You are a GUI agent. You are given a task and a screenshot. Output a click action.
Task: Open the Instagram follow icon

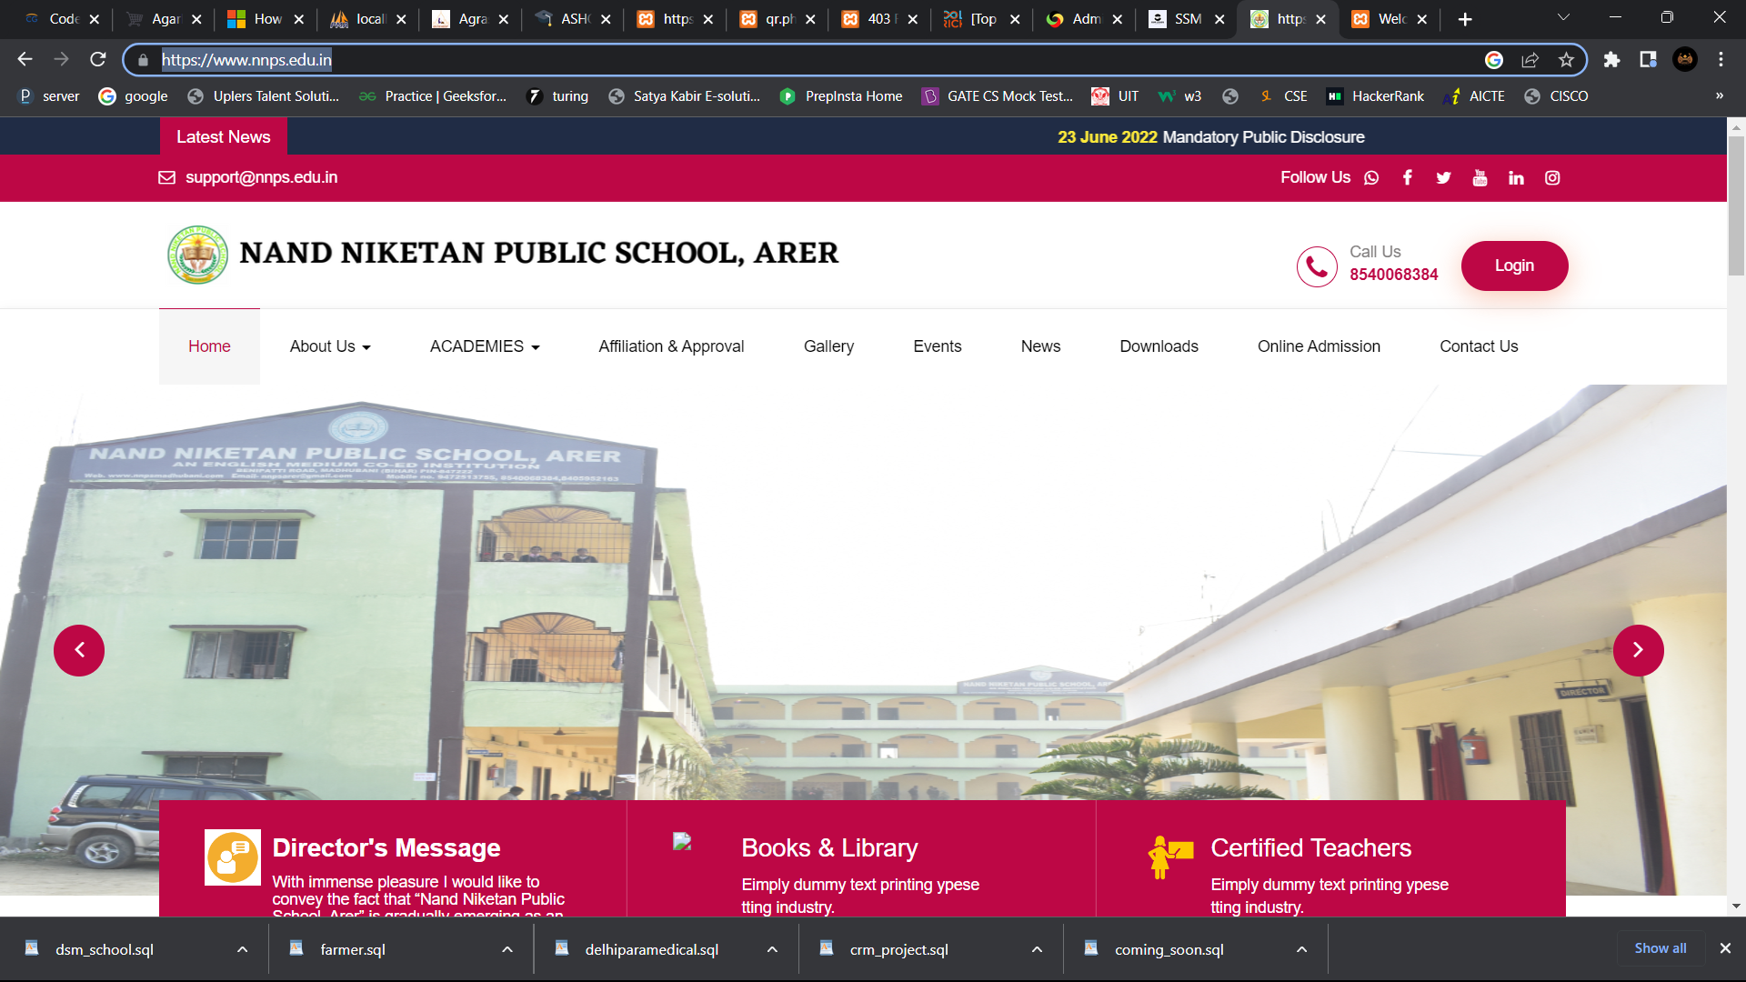tap(1552, 178)
